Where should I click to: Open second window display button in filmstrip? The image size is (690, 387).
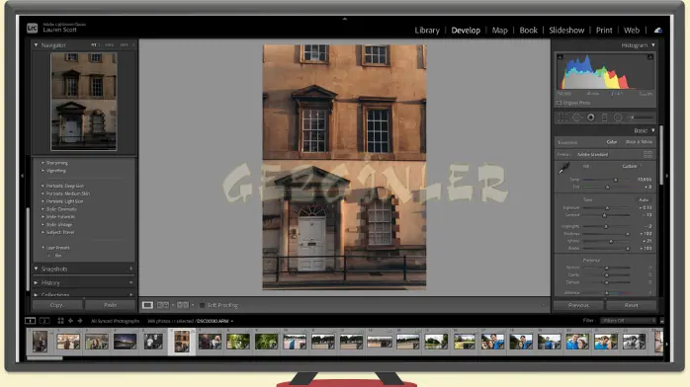coord(44,321)
